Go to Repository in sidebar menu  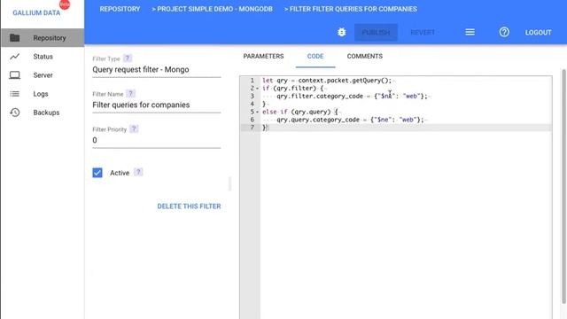coord(43,37)
